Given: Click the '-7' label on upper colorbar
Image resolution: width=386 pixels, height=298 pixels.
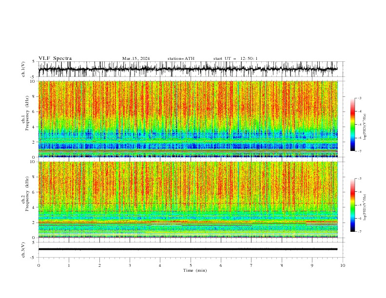Looking at the screenshot, I should click(359, 151).
